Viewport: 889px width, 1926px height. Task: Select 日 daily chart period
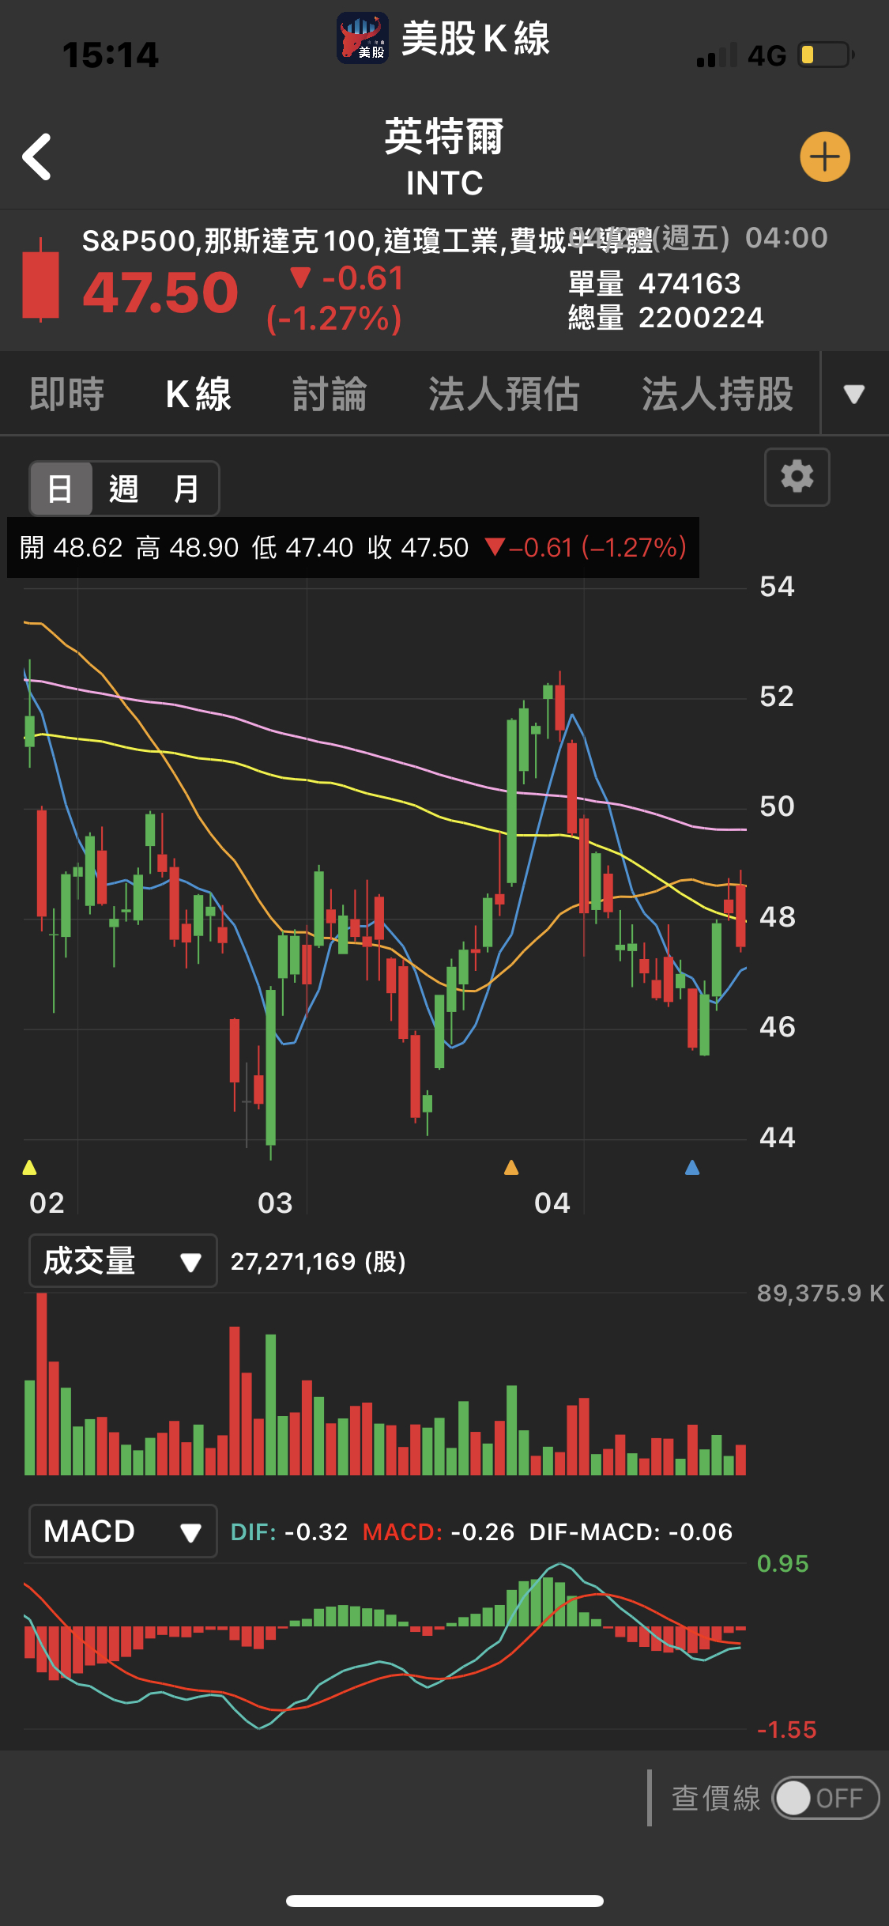[x=61, y=489]
